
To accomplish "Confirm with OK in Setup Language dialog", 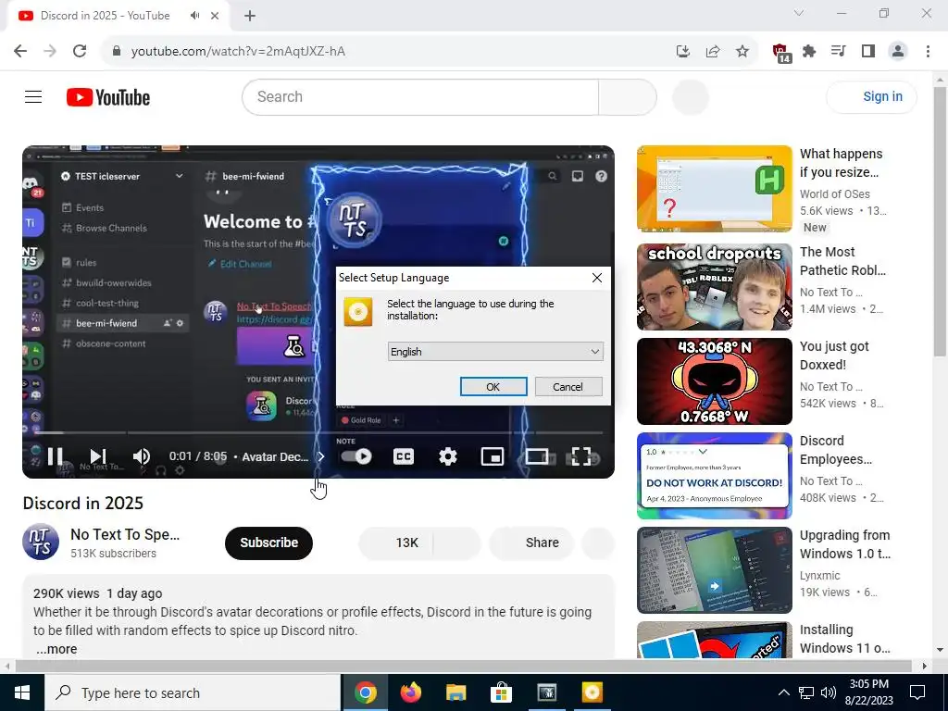I will tap(493, 387).
